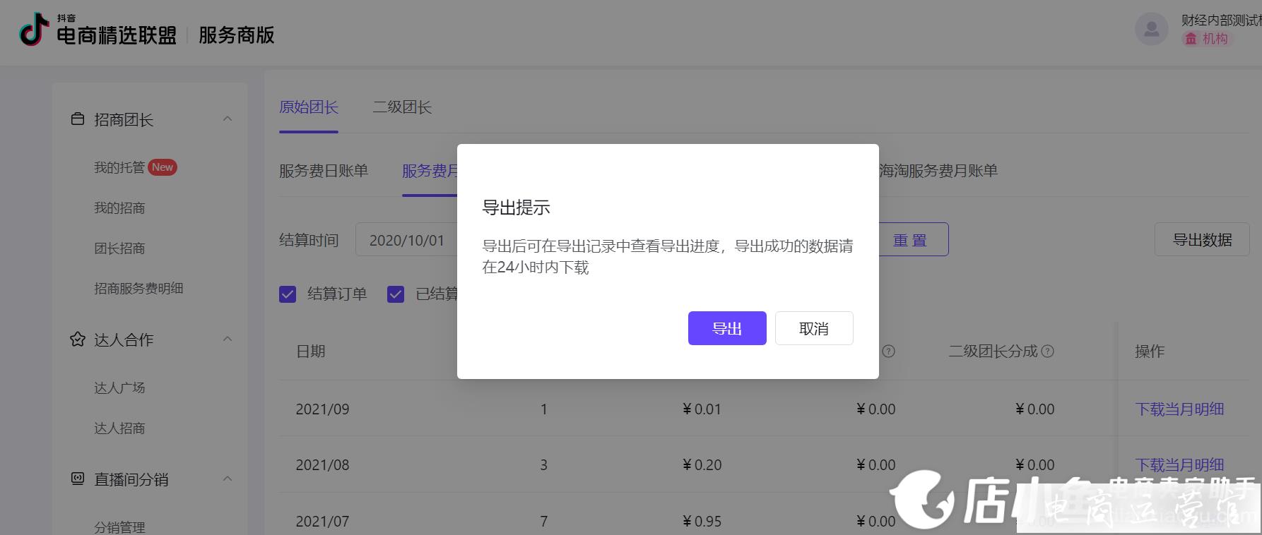Toggle the 结算订单 checkbox
Viewport: 1262px width, 535px height.
pyautogui.click(x=288, y=294)
